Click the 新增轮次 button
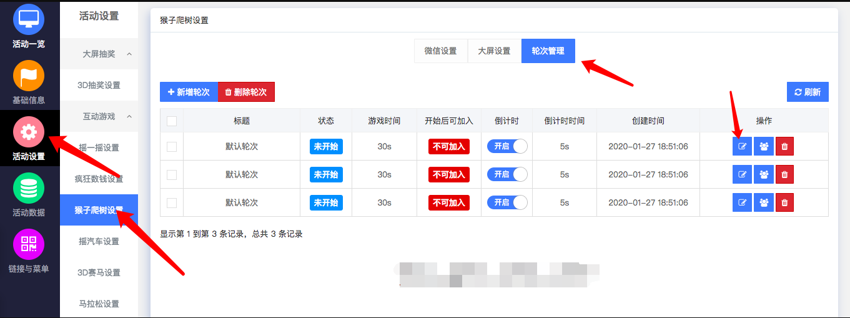This screenshot has width=850, height=318. click(189, 92)
